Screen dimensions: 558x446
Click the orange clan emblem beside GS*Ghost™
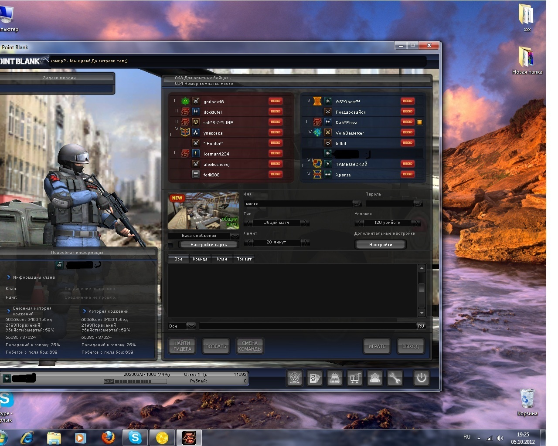[317, 101]
